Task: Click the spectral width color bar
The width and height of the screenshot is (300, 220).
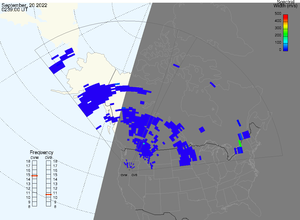Action: click(286, 33)
